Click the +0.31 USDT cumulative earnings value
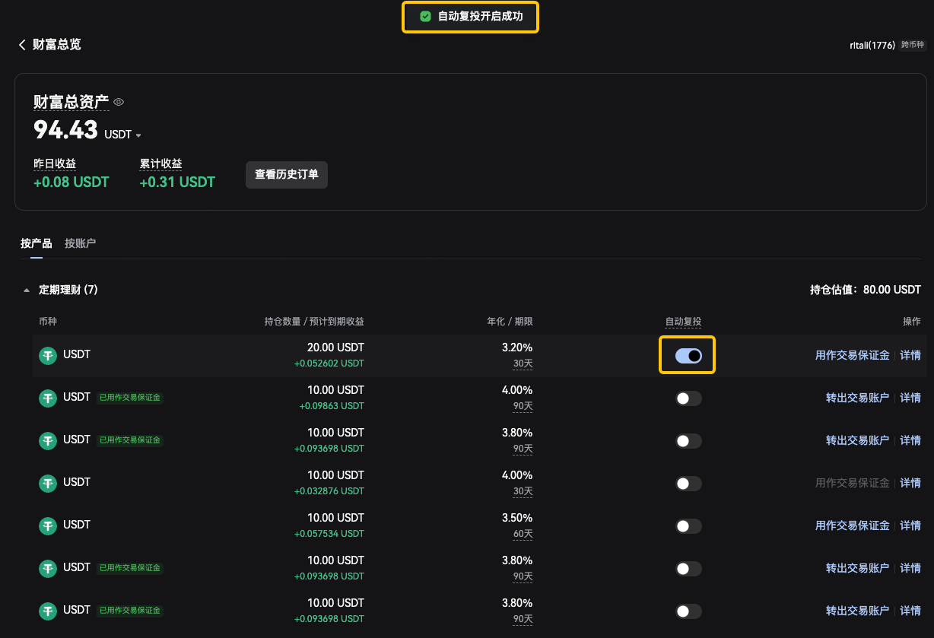Image resolution: width=934 pixels, height=638 pixels. pos(178,183)
